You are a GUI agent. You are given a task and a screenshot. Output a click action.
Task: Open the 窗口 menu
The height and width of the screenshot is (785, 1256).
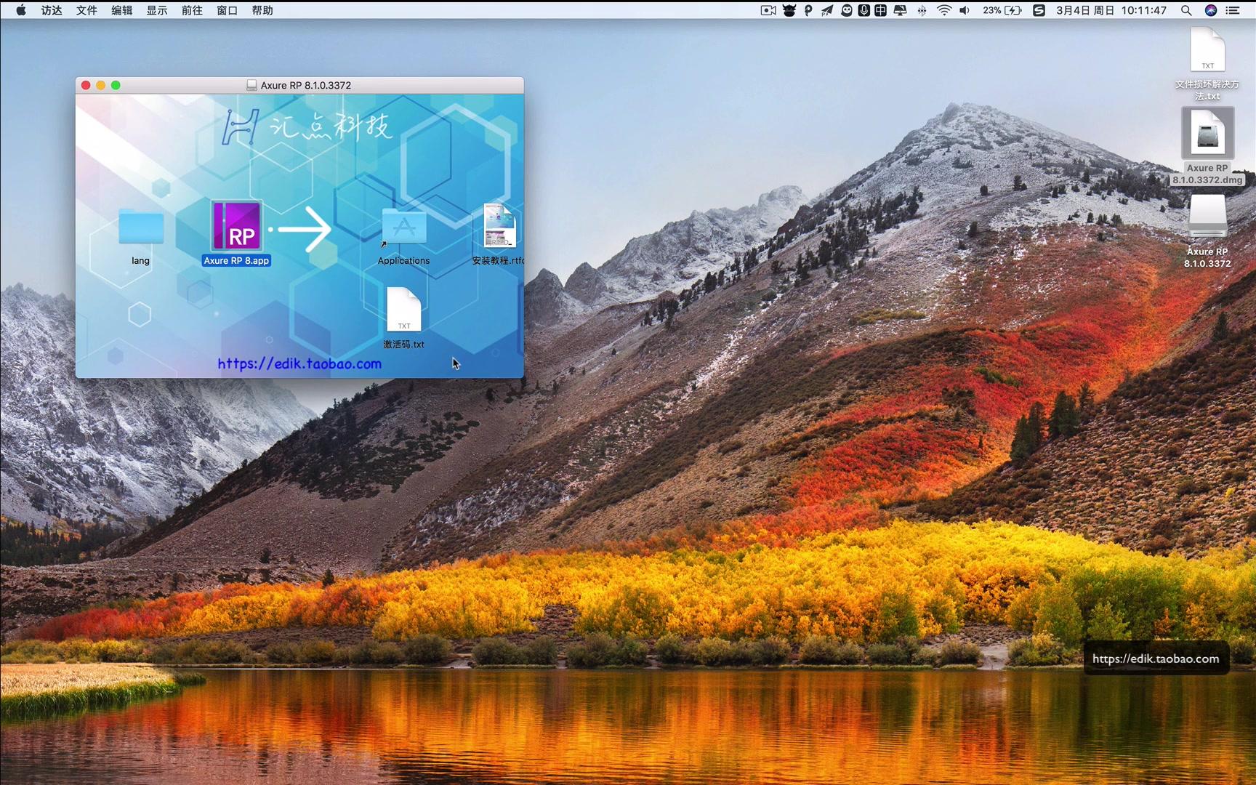(x=228, y=10)
